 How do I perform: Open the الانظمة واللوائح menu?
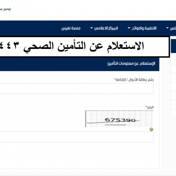(x=146, y=28)
